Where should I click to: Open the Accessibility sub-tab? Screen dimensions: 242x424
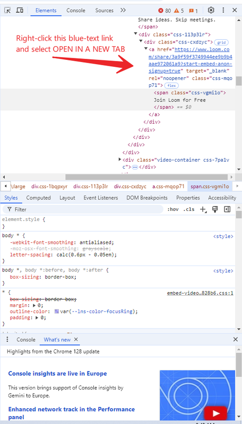tap(222, 198)
